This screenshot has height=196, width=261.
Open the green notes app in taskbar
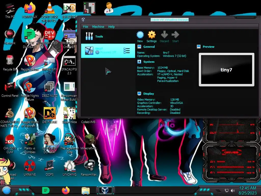(x=46, y=190)
